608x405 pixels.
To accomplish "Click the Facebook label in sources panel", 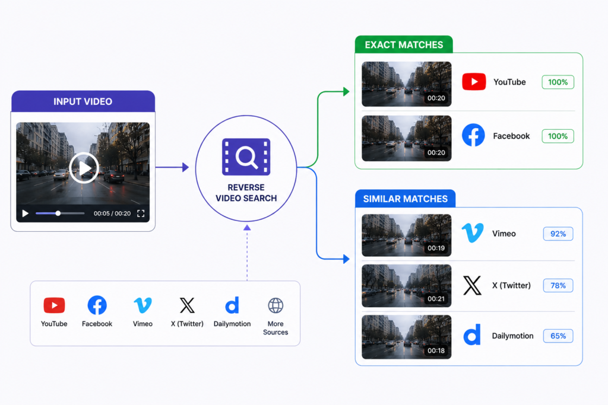I will (97, 324).
